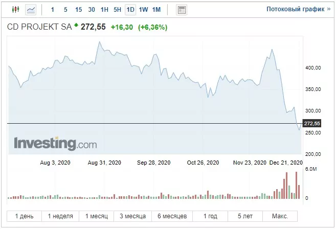The width and height of the screenshot is (336, 229).
Task: Set interval to 1 minute
Action: (x=53, y=10)
